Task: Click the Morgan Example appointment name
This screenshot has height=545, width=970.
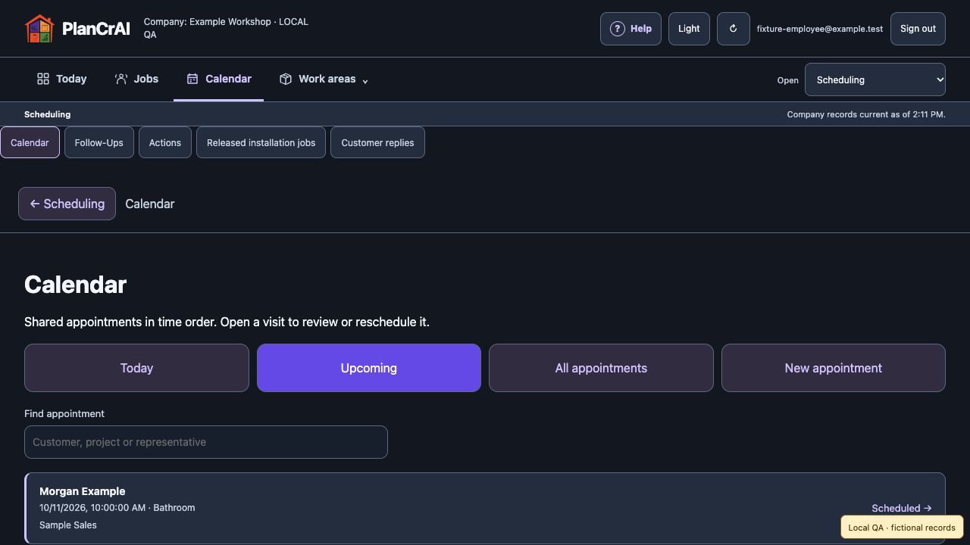Action: click(83, 491)
